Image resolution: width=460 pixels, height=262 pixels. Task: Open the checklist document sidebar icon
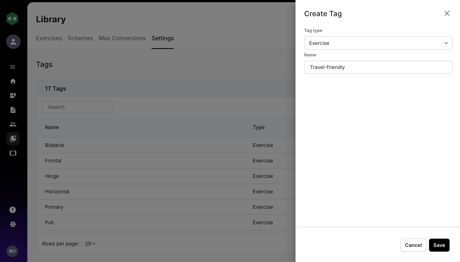[x=13, y=110]
